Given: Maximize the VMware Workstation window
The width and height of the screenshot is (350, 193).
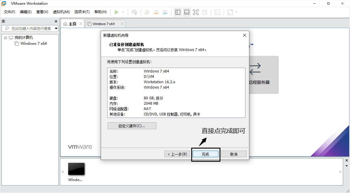Looking at the screenshot, I should pyautogui.click(x=328, y=3).
